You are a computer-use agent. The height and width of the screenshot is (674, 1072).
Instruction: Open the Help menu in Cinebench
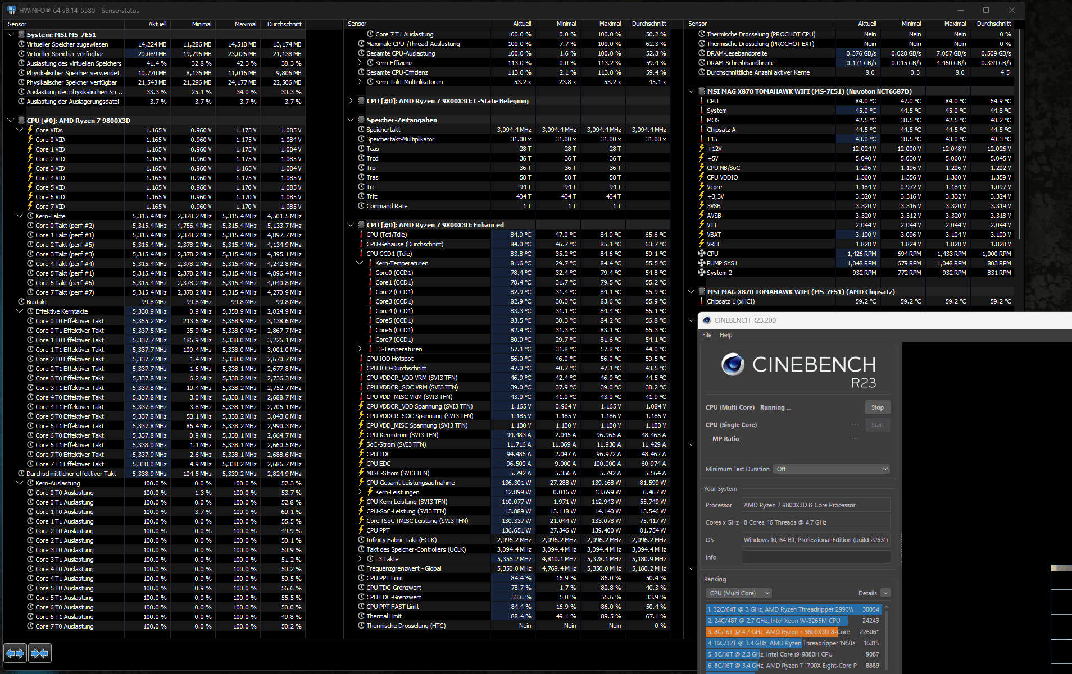[x=726, y=335]
